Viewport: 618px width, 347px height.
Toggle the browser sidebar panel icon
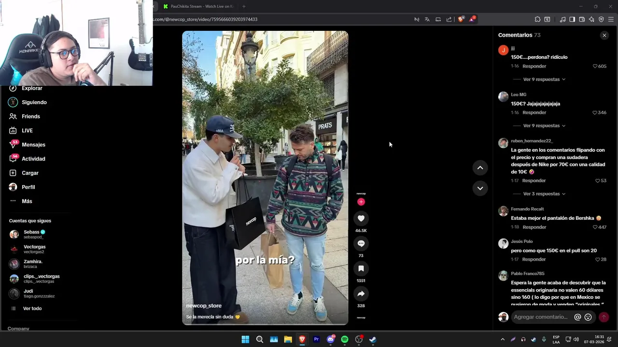pos(572,19)
